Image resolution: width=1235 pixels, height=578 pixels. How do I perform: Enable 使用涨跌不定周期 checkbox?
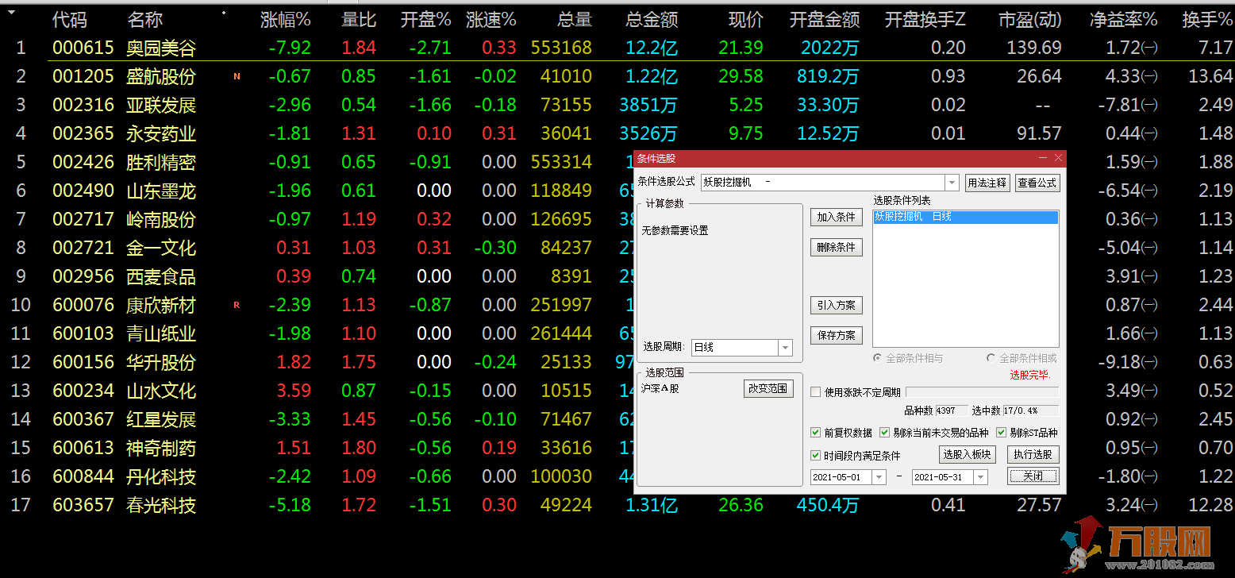click(815, 392)
